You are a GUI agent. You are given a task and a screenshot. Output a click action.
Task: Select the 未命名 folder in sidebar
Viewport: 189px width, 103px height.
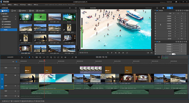[x=6, y=30]
